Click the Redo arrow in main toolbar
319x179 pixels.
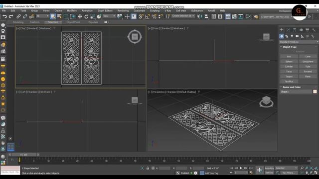point(11,16)
